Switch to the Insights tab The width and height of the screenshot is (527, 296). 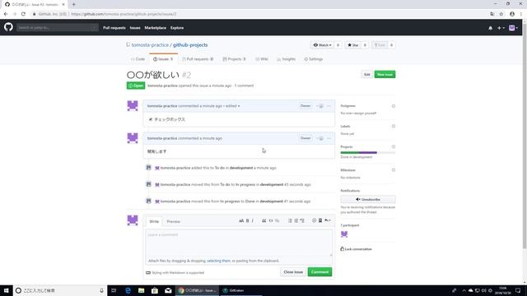287,59
